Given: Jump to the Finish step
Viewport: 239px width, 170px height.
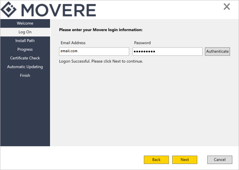Looking at the screenshot, I should point(25,76).
